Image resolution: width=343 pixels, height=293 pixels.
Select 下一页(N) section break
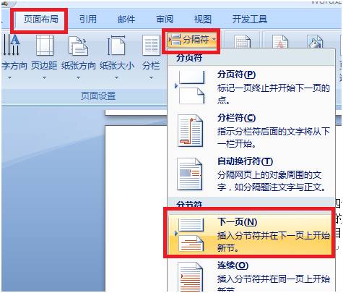tap(251, 234)
